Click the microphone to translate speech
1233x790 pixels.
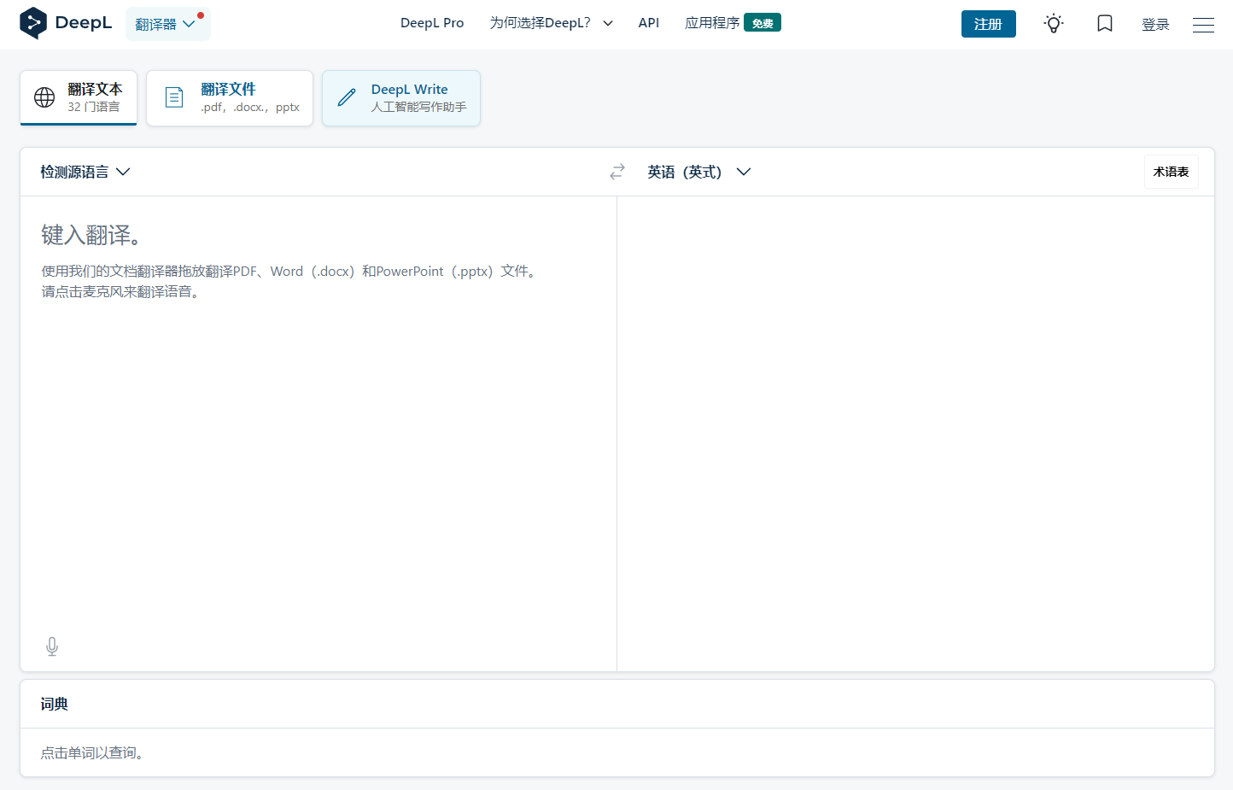(52, 647)
